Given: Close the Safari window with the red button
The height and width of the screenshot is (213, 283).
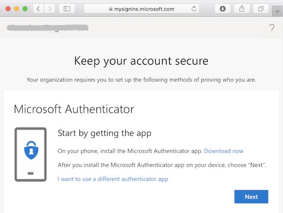Looking at the screenshot, I should 8,9.
